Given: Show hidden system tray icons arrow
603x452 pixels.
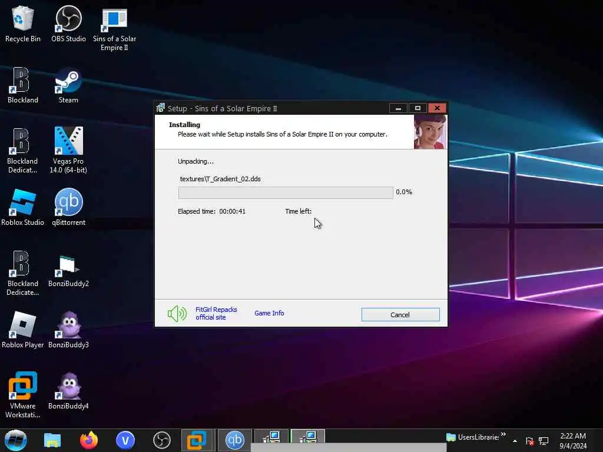Looking at the screenshot, I should 515,441.
